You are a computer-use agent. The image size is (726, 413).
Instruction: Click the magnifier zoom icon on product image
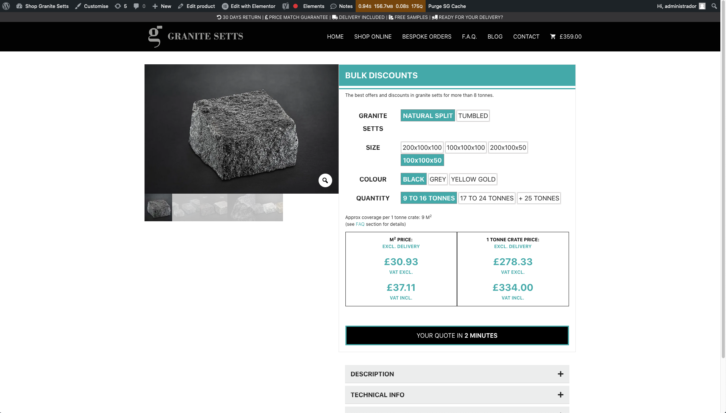coord(325,180)
